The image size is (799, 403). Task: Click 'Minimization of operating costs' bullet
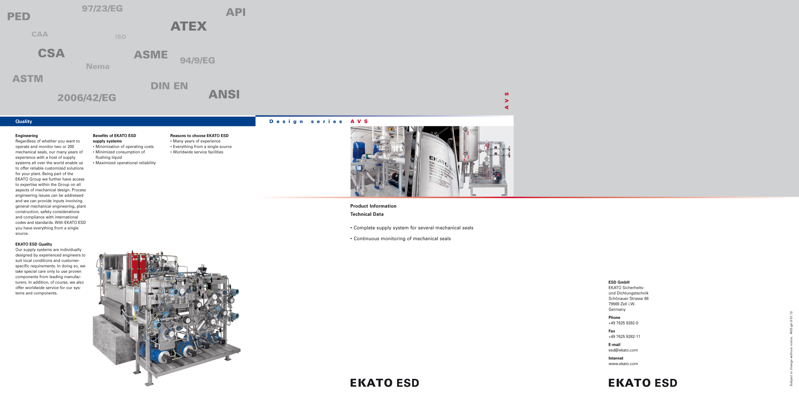123,147
